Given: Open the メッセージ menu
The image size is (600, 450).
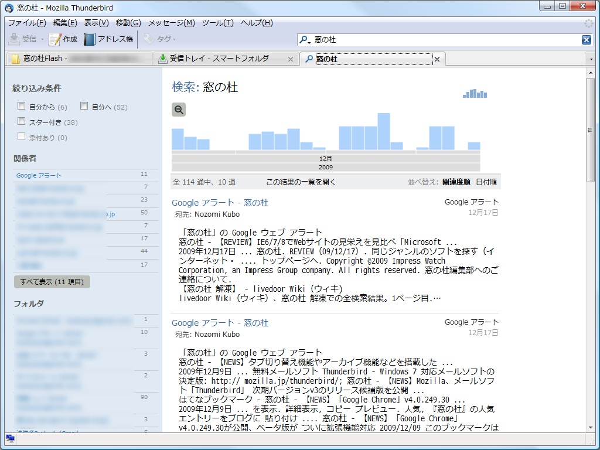Looking at the screenshot, I should tap(172, 23).
